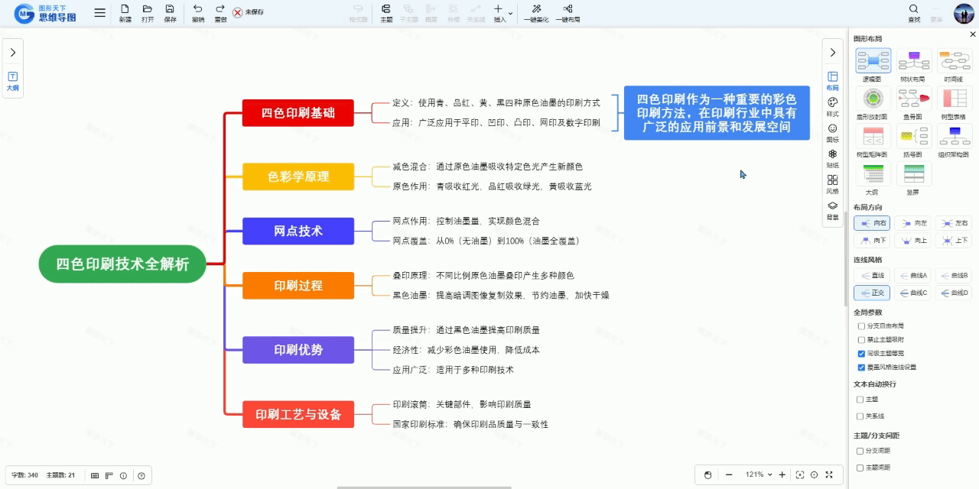Collapse the right panel with chevron arrow
This screenshot has width=979, height=489.
point(833,52)
